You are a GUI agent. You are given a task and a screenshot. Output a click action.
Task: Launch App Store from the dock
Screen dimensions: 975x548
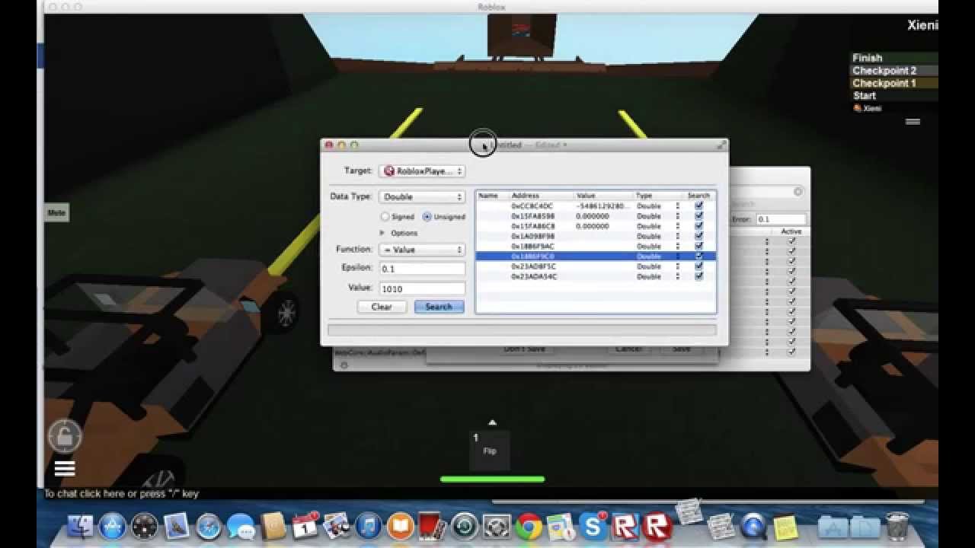[113, 527]
